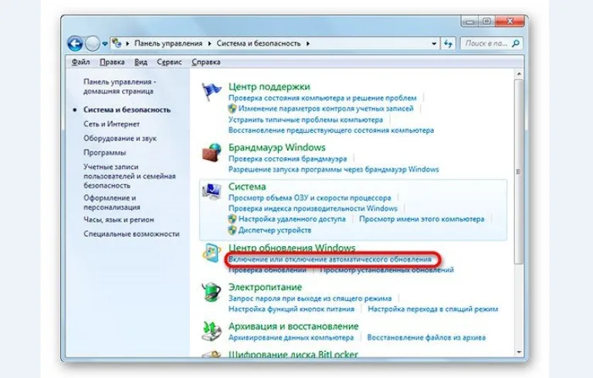The width and height of the screenshot is (593, 378).
Task: Open Сеть и Интернет category
Action: point(111,124)
